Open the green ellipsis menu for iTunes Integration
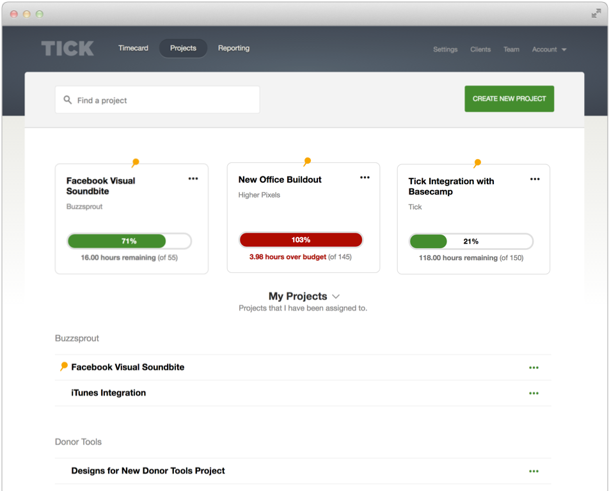The width and height of the screenshot is (609, 491). click(x=534, y=393)
